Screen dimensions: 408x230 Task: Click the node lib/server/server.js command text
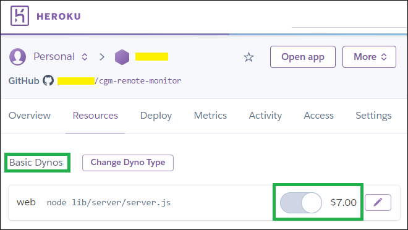click(x=109, y=203)
